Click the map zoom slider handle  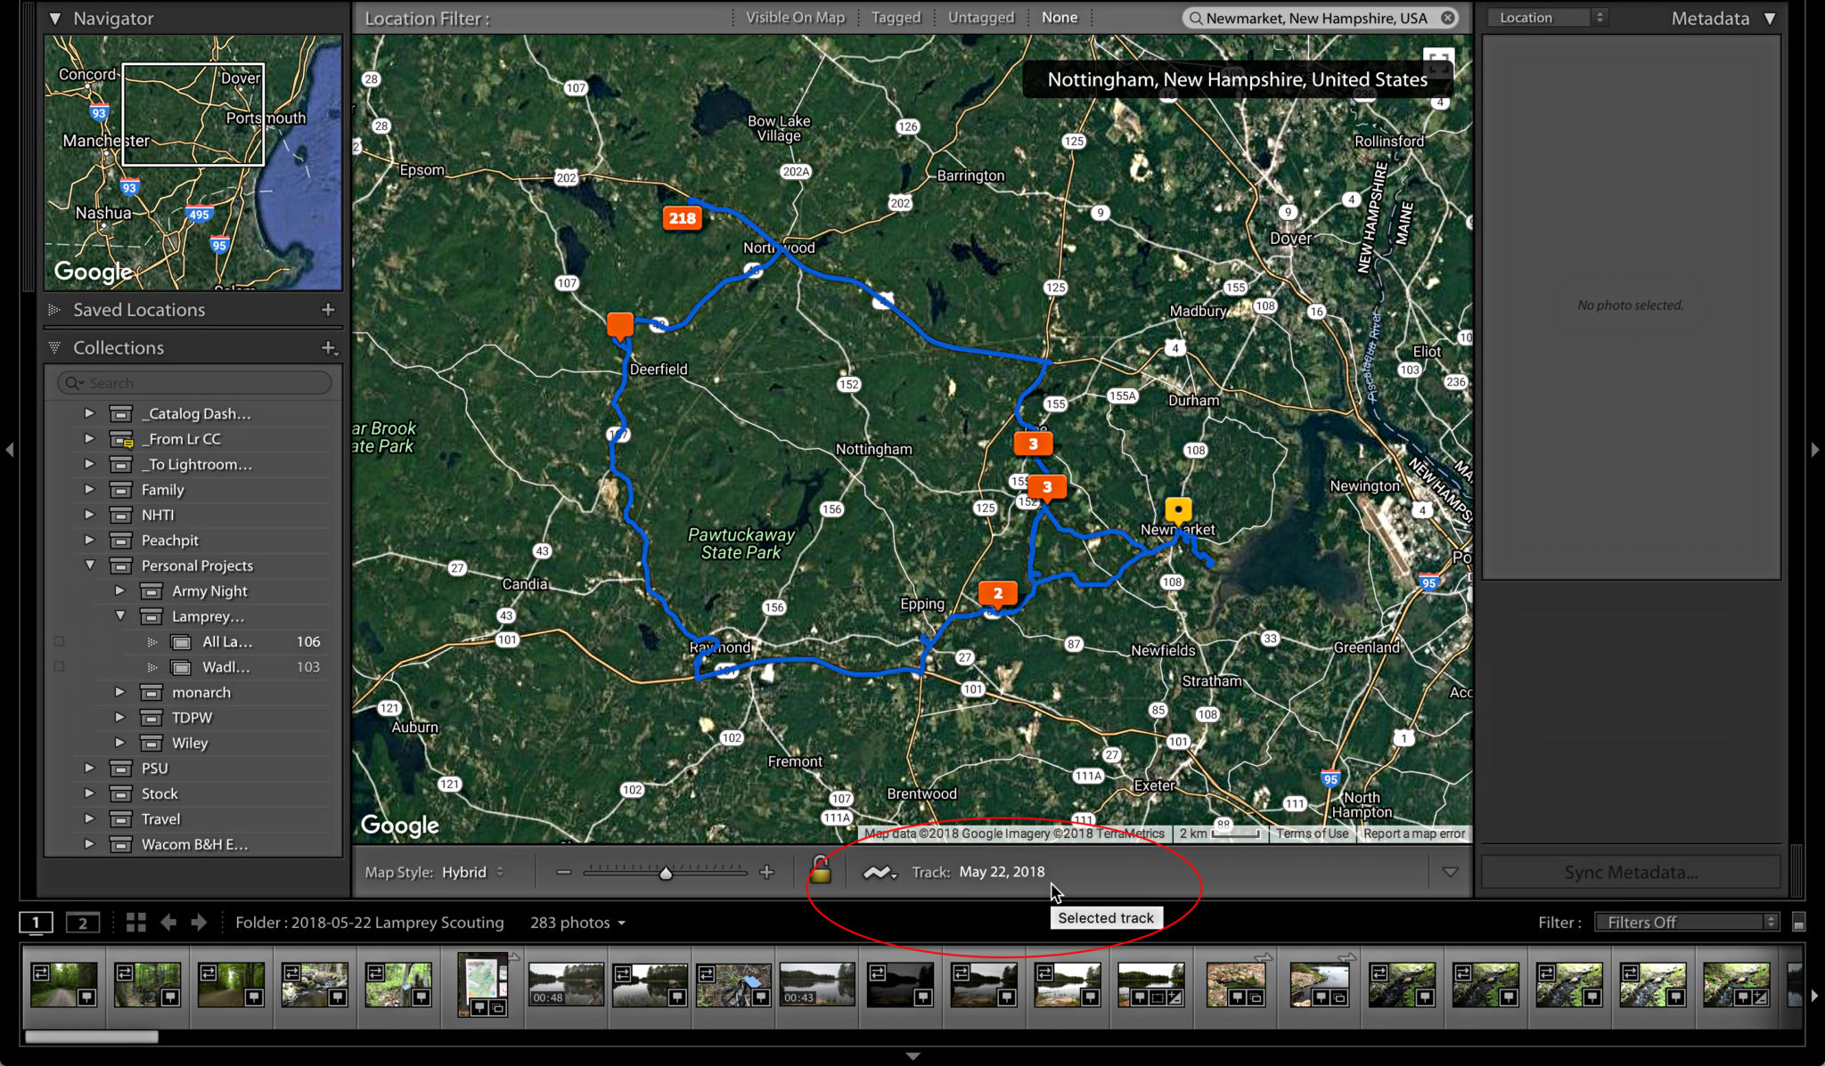click(x=666, y=873)
